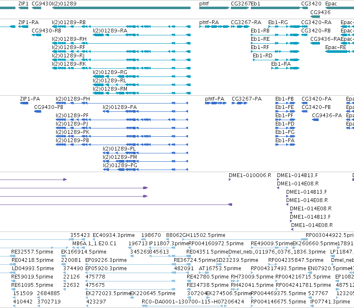
Task: Open EST RE32557.5prime
Action: [x=32, y=252]
